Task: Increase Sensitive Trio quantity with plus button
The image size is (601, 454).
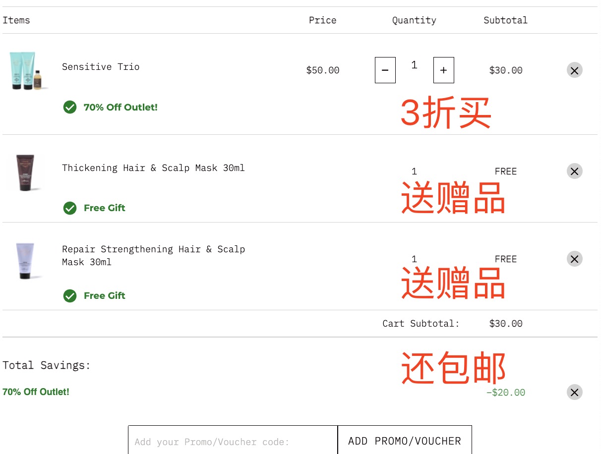Action: [443, 70]
